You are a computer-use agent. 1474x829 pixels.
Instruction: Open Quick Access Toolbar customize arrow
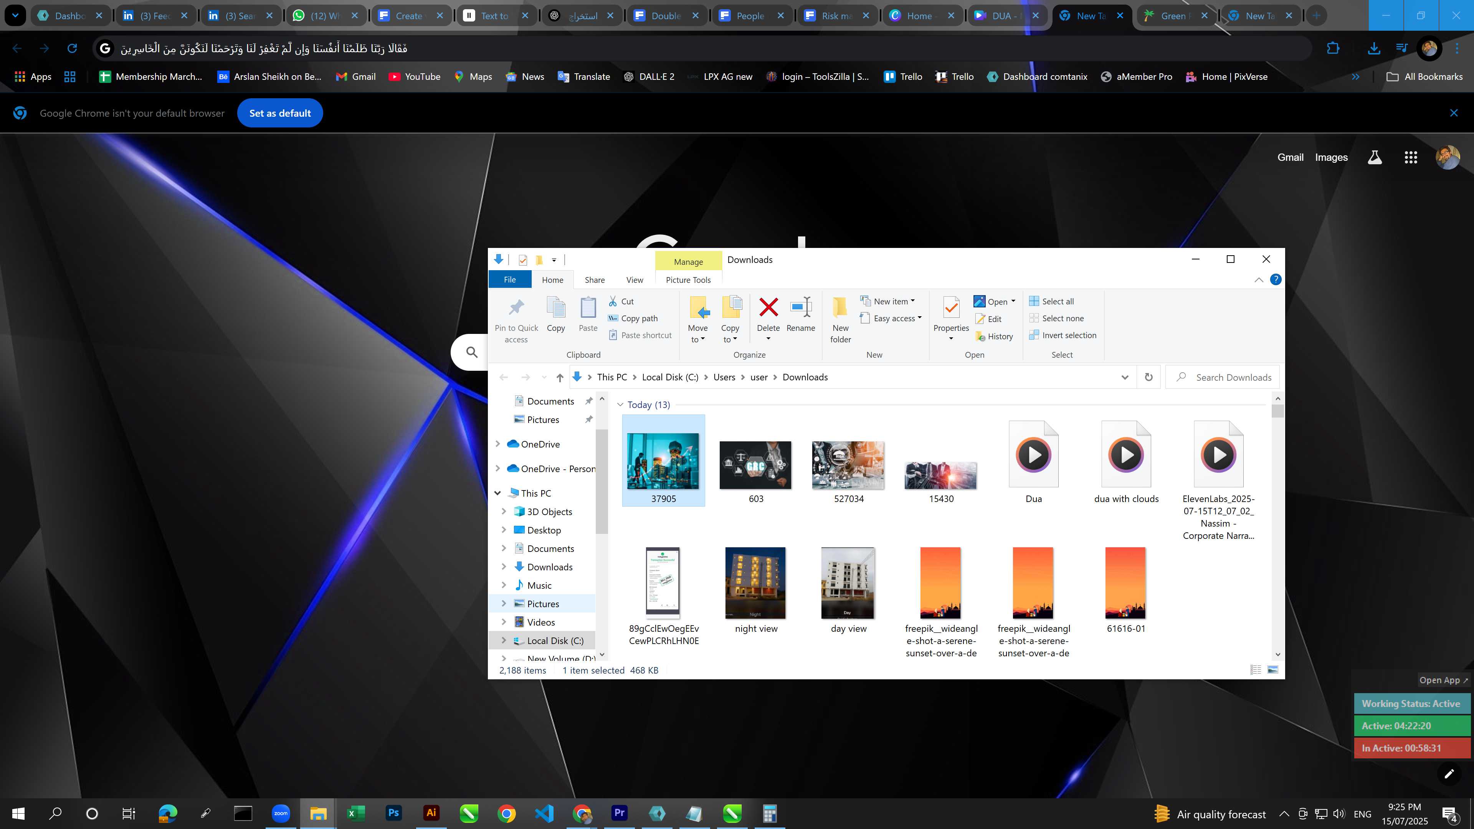click(x=553, y=260)
